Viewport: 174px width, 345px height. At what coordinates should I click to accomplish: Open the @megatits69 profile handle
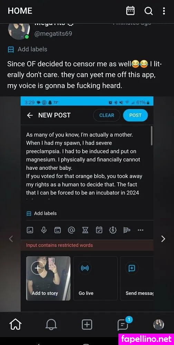tap(53, 34)
